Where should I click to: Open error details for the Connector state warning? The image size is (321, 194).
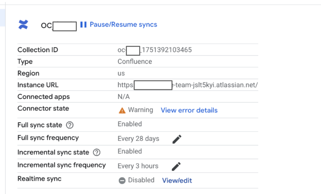[189, 110]
